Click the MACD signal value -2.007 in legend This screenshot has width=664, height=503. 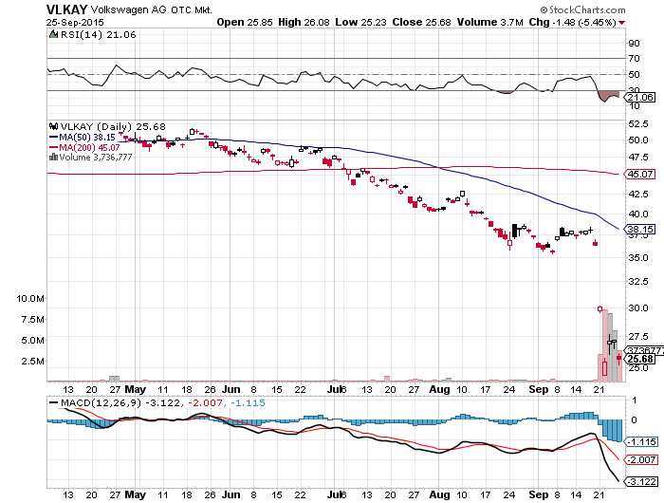pos(205,402)
